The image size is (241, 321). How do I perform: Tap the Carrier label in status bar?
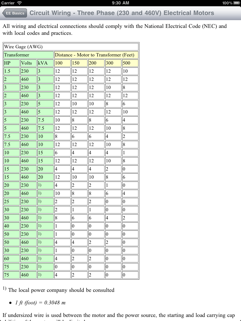coord(8,3)
